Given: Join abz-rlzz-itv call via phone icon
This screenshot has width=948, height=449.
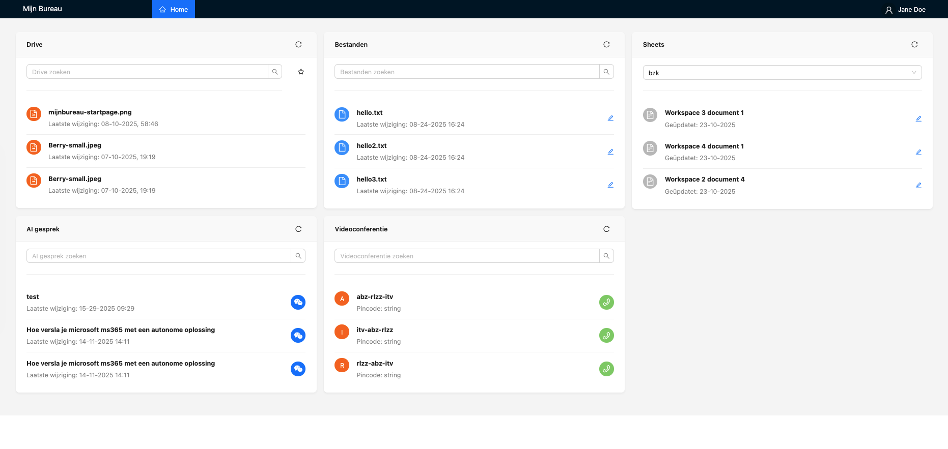Looking at the screenshot, I should pyautogui.click(x=606, y=303).
